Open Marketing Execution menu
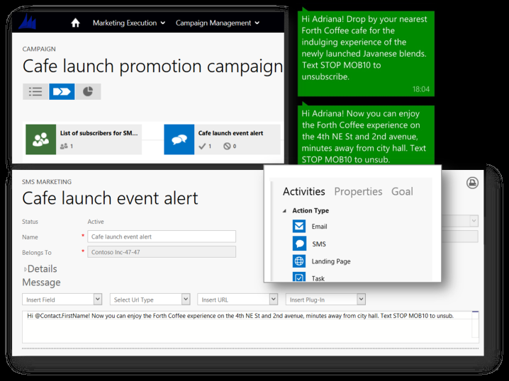509x381 pixels. (129, 23)
